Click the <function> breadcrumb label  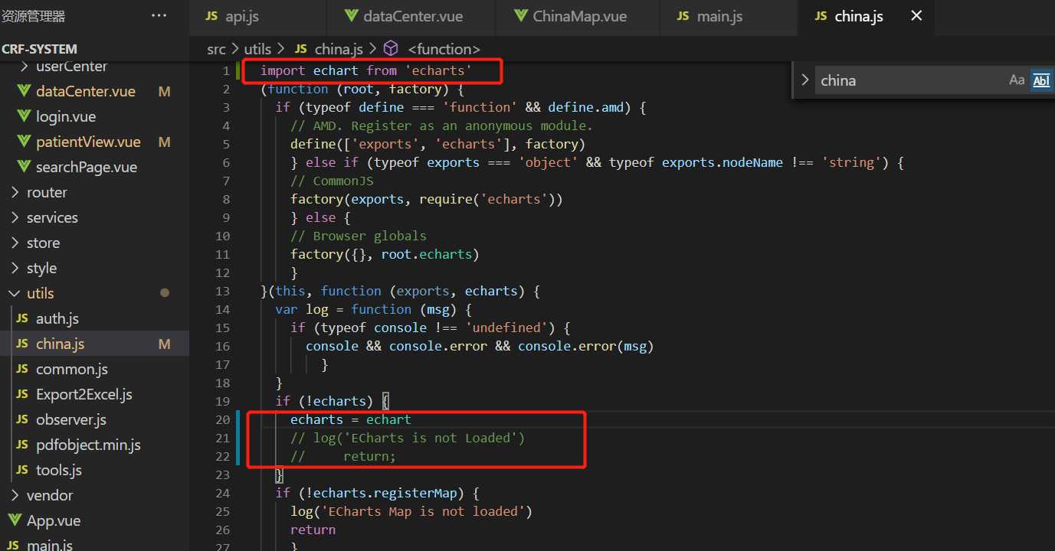[x=444, y=49]
